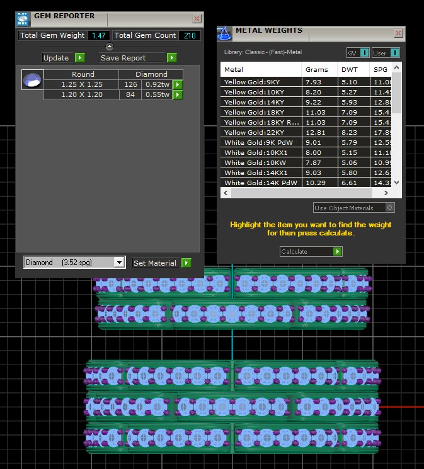Click the Metal column header
This screenshot has height=469, width=424.
click(x=261, y=69)
